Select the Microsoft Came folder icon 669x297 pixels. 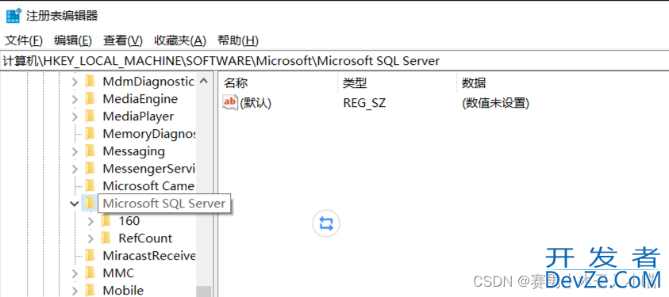pos(90,186)
